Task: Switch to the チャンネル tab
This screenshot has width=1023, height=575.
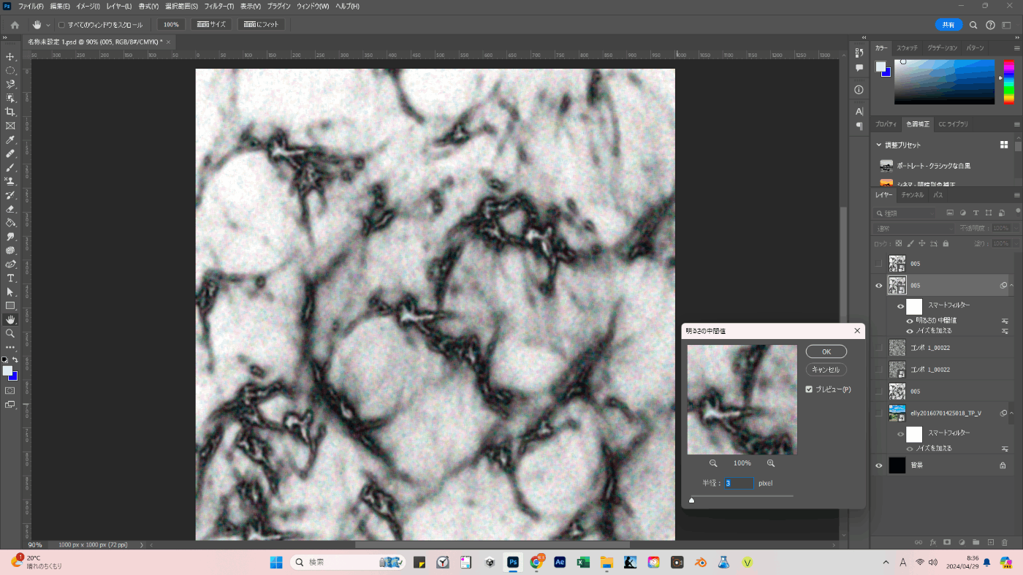Action: [912, 195]
